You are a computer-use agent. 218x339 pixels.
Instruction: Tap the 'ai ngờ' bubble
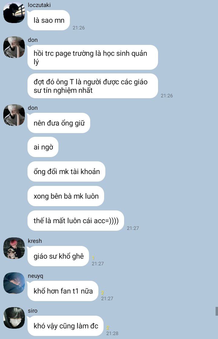point(43,147)
